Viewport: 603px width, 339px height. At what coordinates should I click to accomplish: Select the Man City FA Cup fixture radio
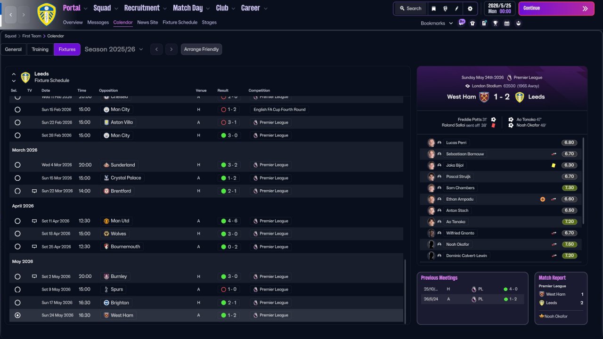(17, 110)
